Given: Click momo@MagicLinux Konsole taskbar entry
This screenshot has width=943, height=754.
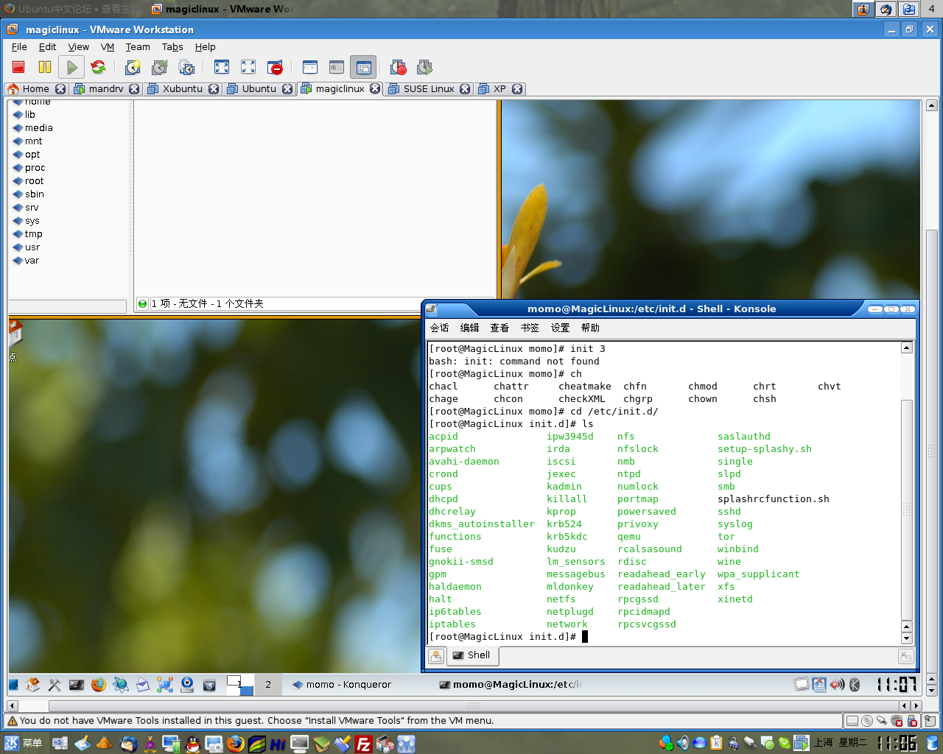Looking at the screenshot, I should point(510,684).
